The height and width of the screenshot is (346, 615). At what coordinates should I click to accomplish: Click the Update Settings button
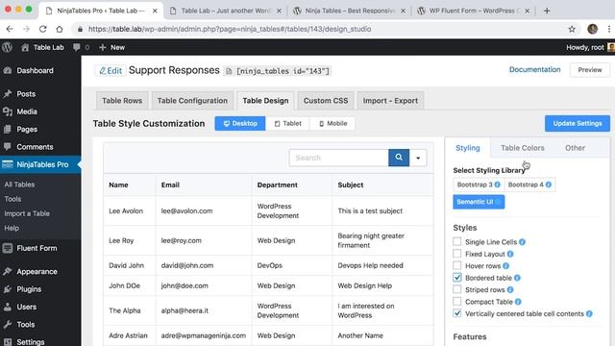point(578,124)
